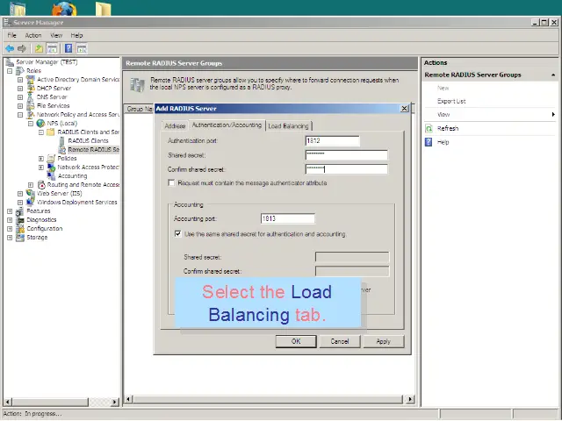The image size is (562, 421).
Task: Collapse Remote RADIUS Server Groups actions header
Action: coord(553,75)
